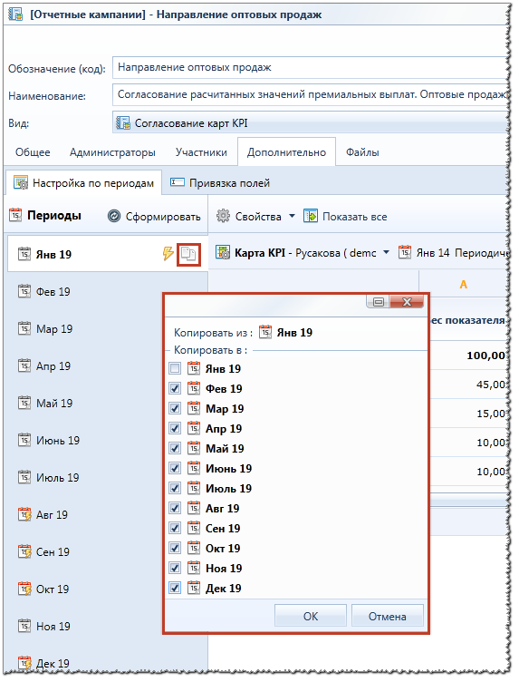Uncheck the Фев 19 checkbox in the copy dialog
Viewport: 519px width, 682px height.
(175, 388)
